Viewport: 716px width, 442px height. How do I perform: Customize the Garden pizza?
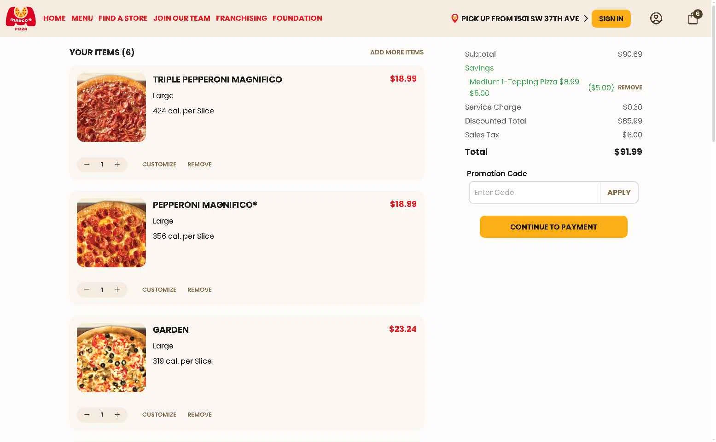tap(159, 415)
